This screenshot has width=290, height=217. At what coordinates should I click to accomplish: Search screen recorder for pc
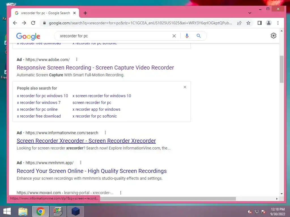[x=92, y=103]
